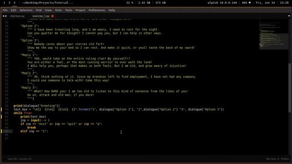292x164 pixels.
Task: Click the window title path ~/Desktop/Projects/Tutorial
Action: 47,3
